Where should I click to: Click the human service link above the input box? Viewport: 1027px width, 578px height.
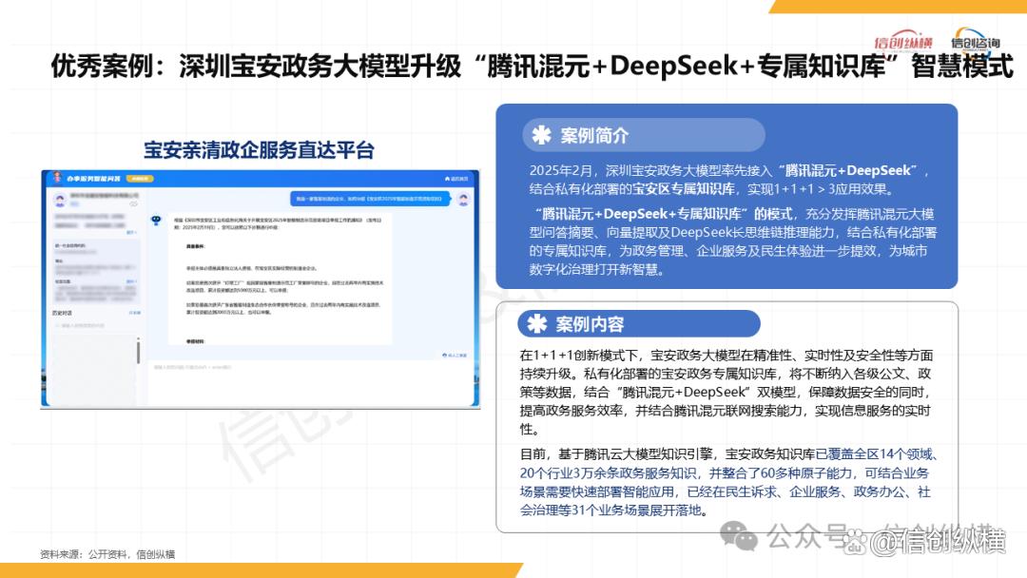455,355
